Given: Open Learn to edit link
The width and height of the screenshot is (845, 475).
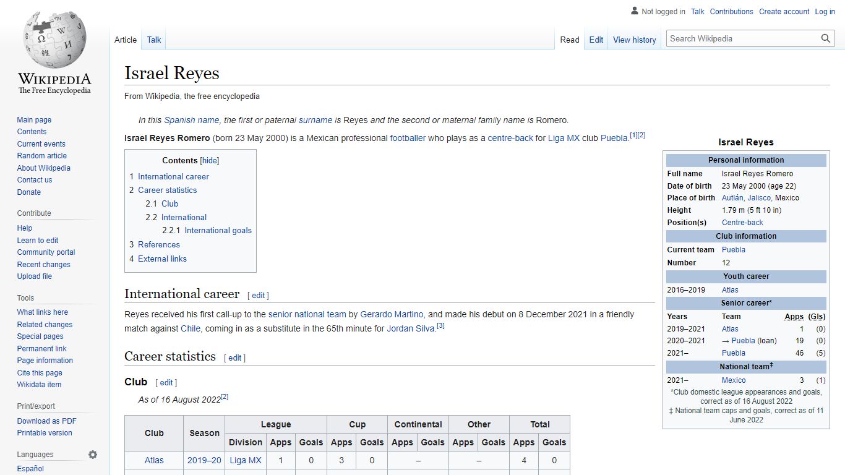Looking at the screenshot, I should 38,241.
